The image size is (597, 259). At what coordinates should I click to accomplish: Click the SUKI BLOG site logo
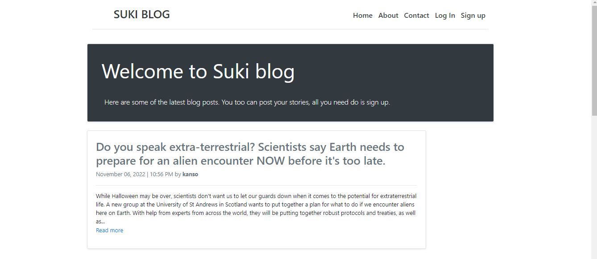[x=141, y=15]
